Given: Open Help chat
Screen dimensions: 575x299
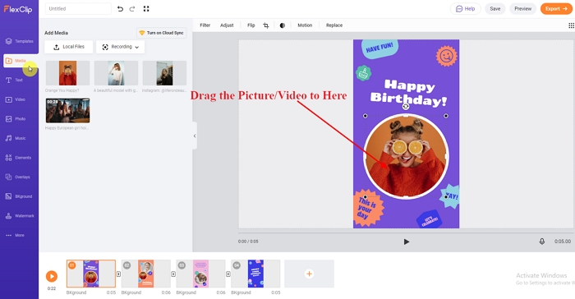Looking at the screenshot, I should coord(466,9).
